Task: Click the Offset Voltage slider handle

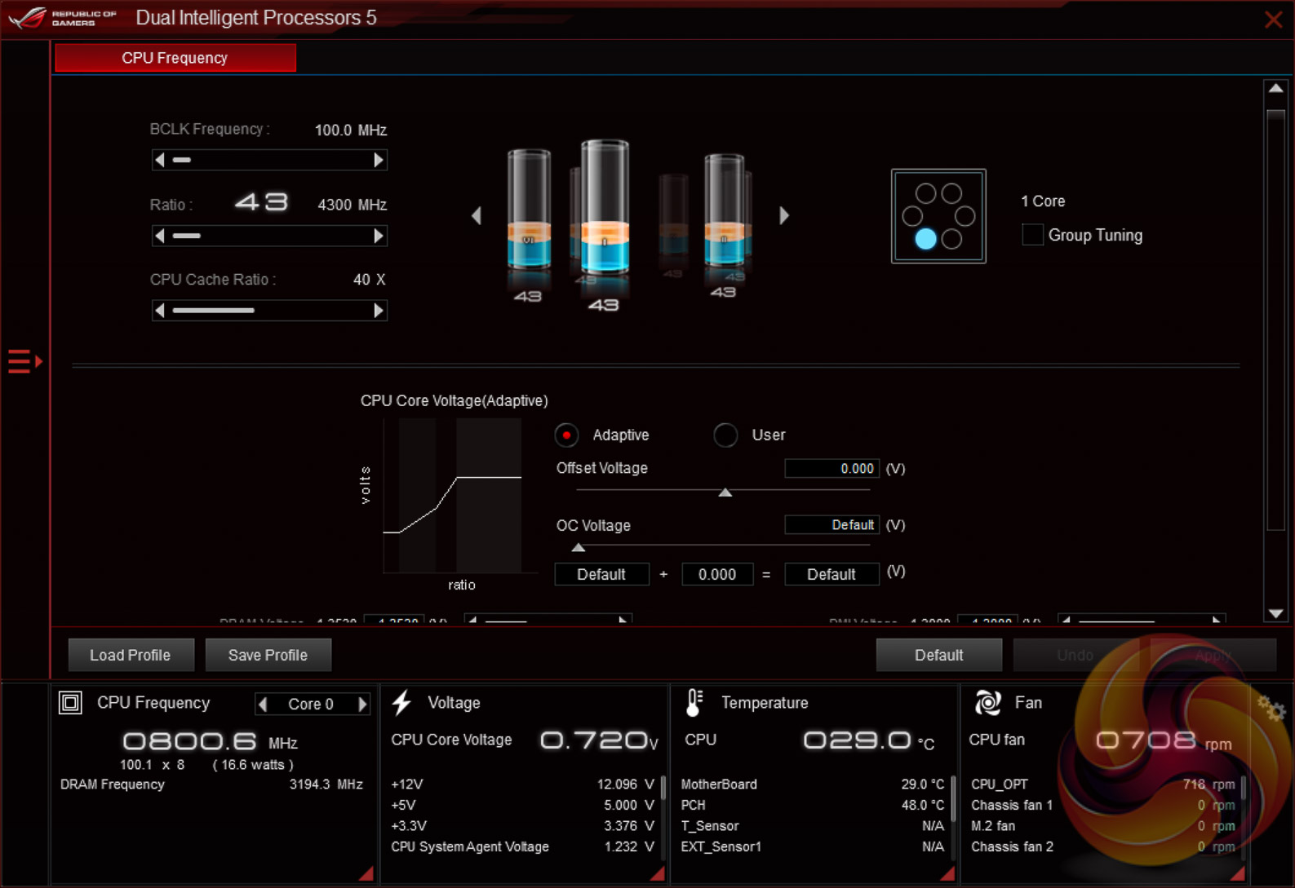Action: pyautogui.click(x=725, y=493)
